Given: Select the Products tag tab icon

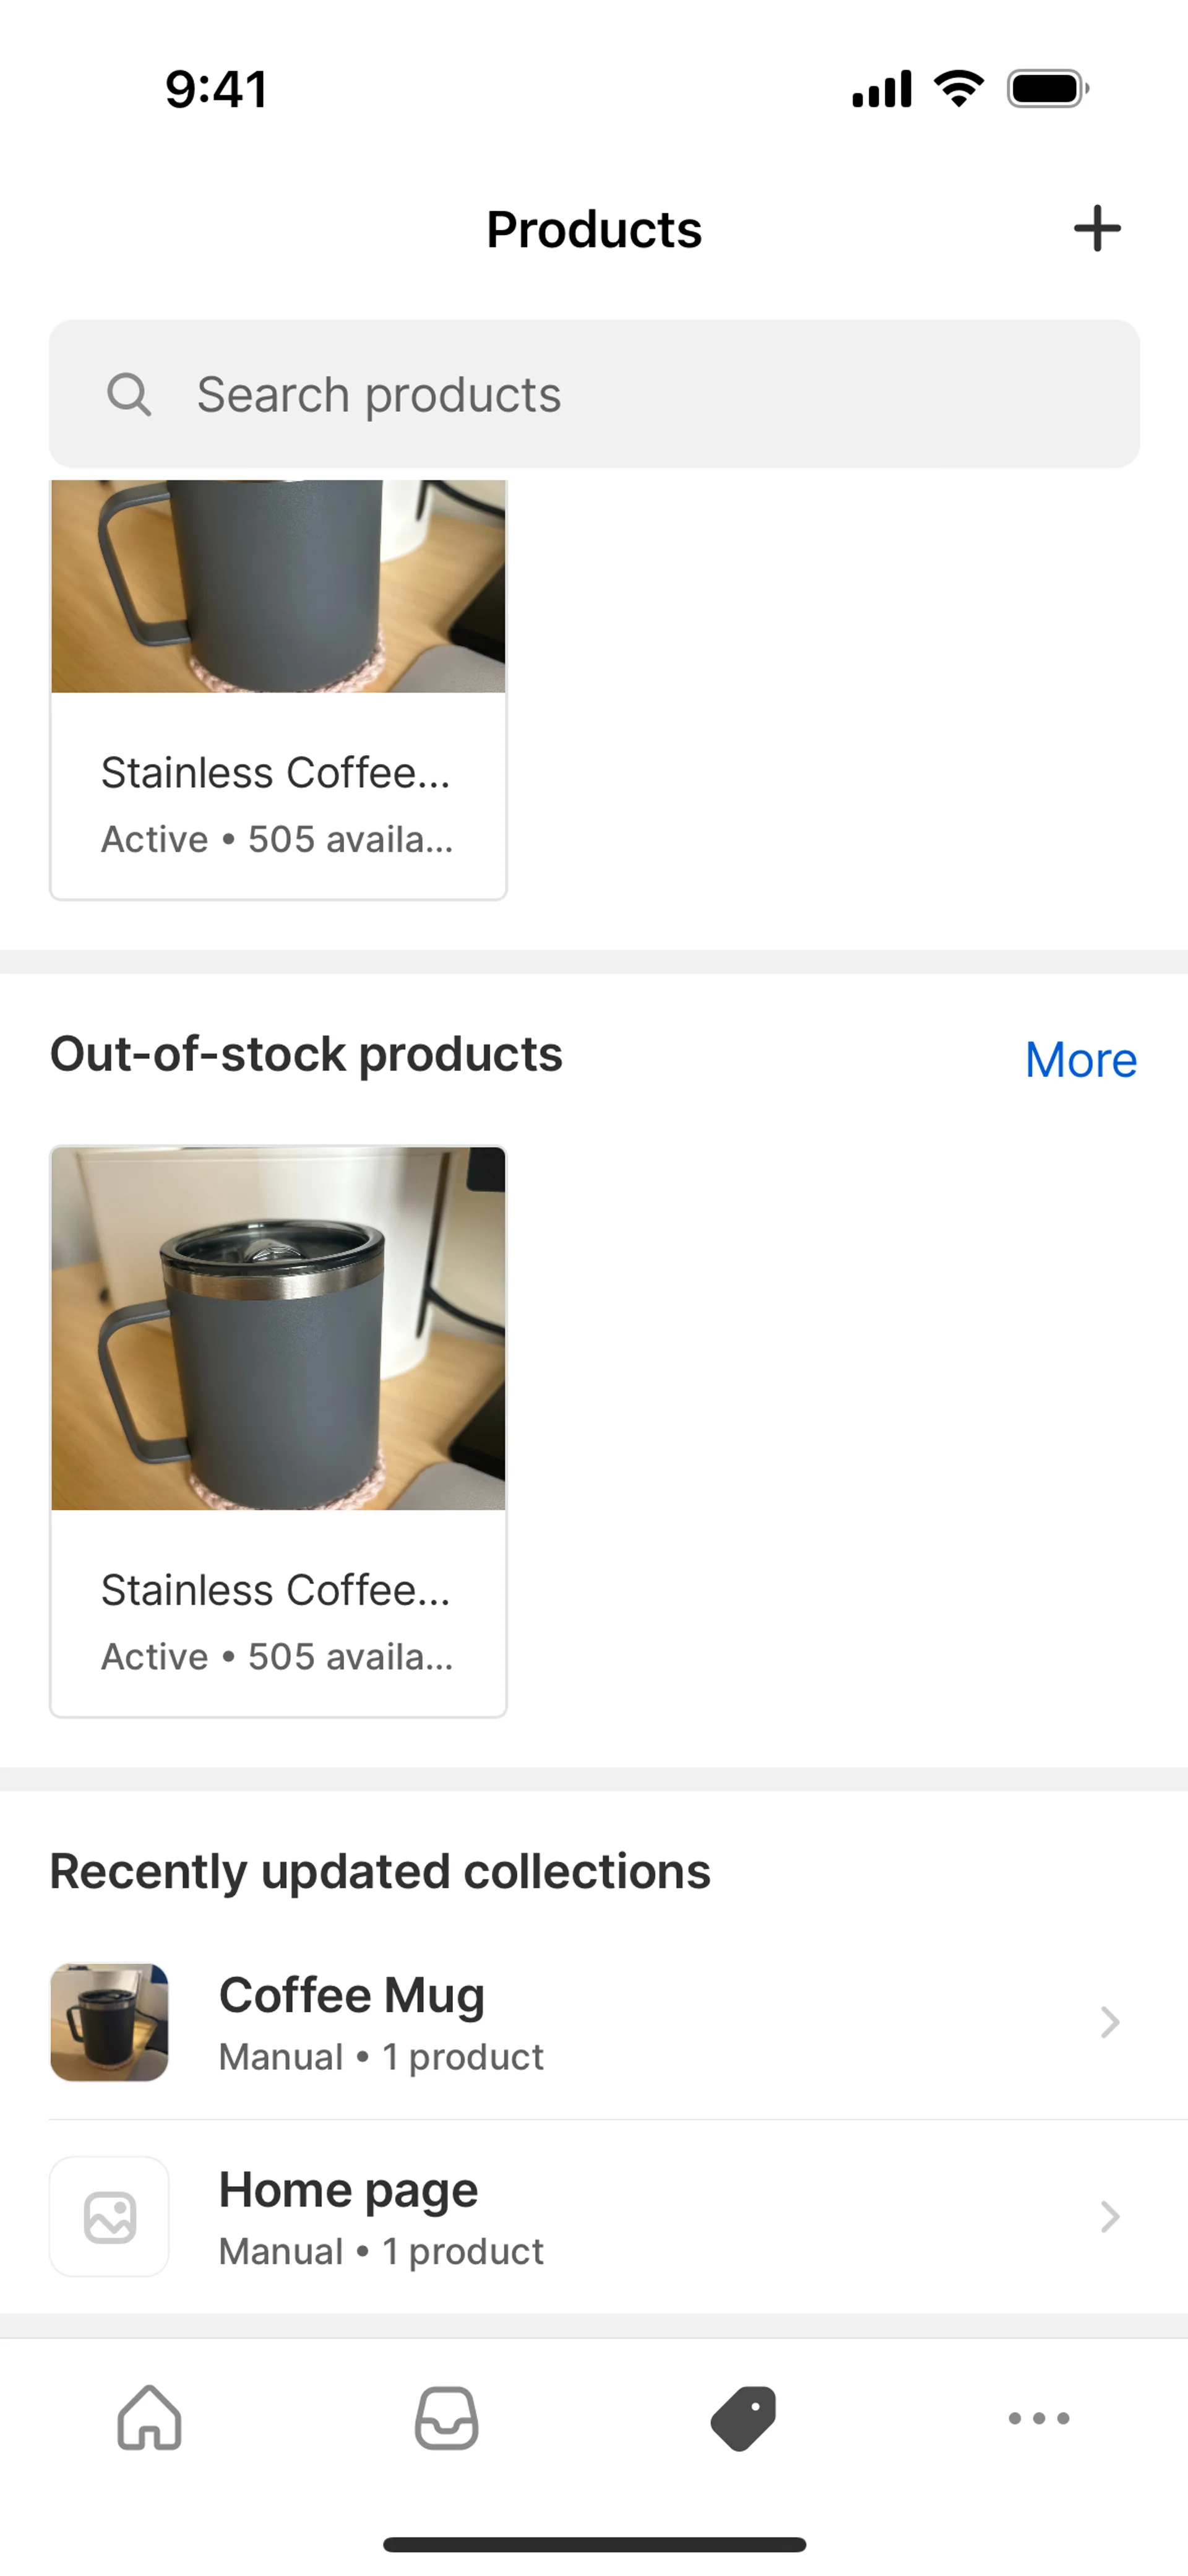Looking at the screenshot, I should (743, 2418).
